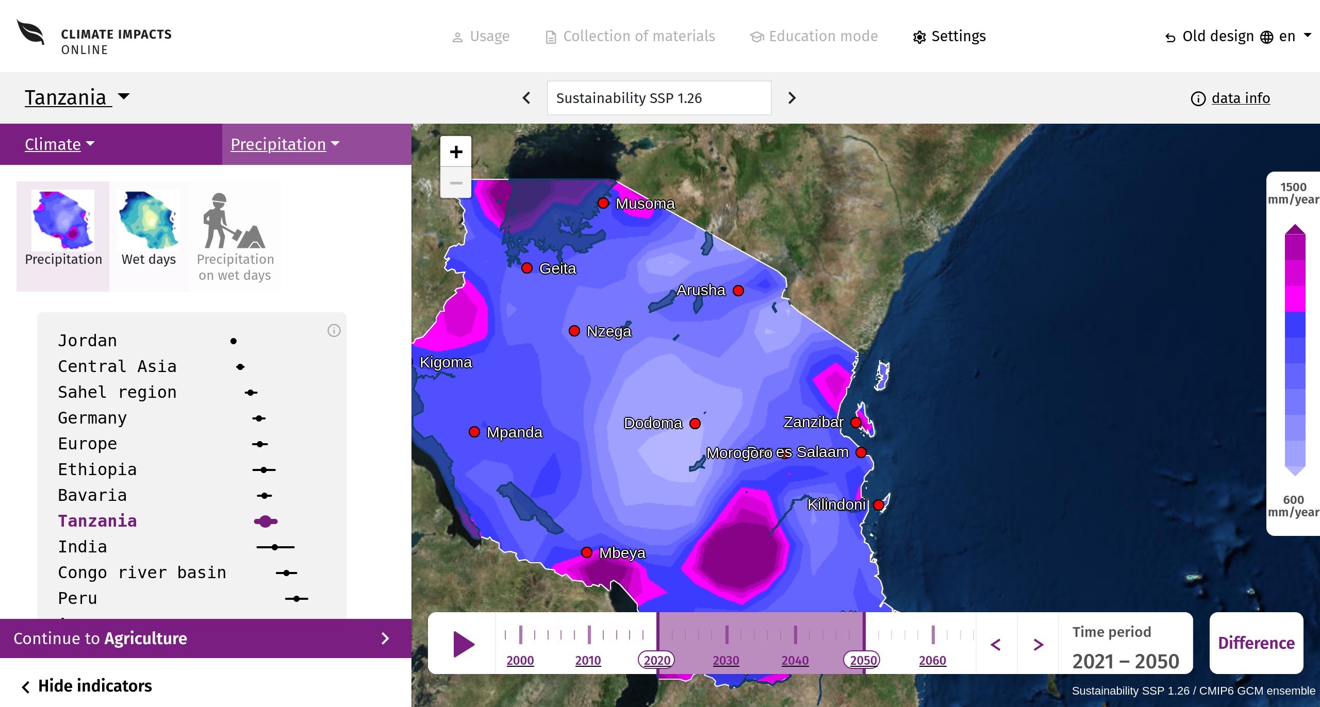Select Precipitation on wet days indicator icon
Image resolution: width=1320 pixels, height=707 pixels.
(235, 237)
